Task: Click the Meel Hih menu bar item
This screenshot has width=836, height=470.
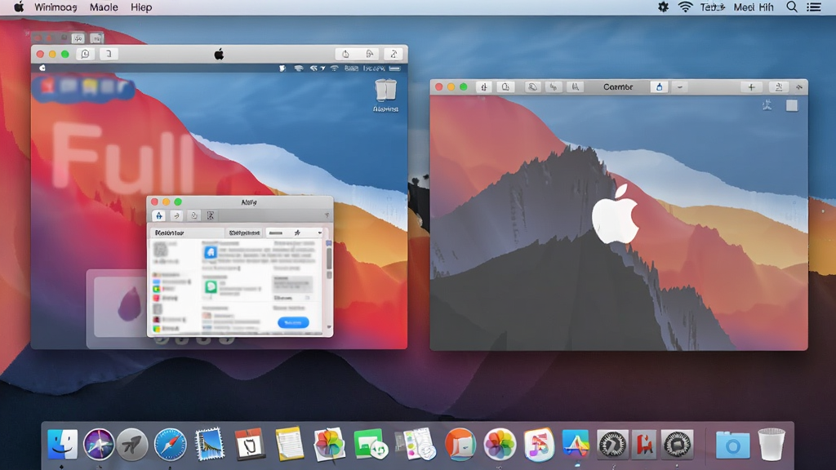Action: tap(754, 7)
